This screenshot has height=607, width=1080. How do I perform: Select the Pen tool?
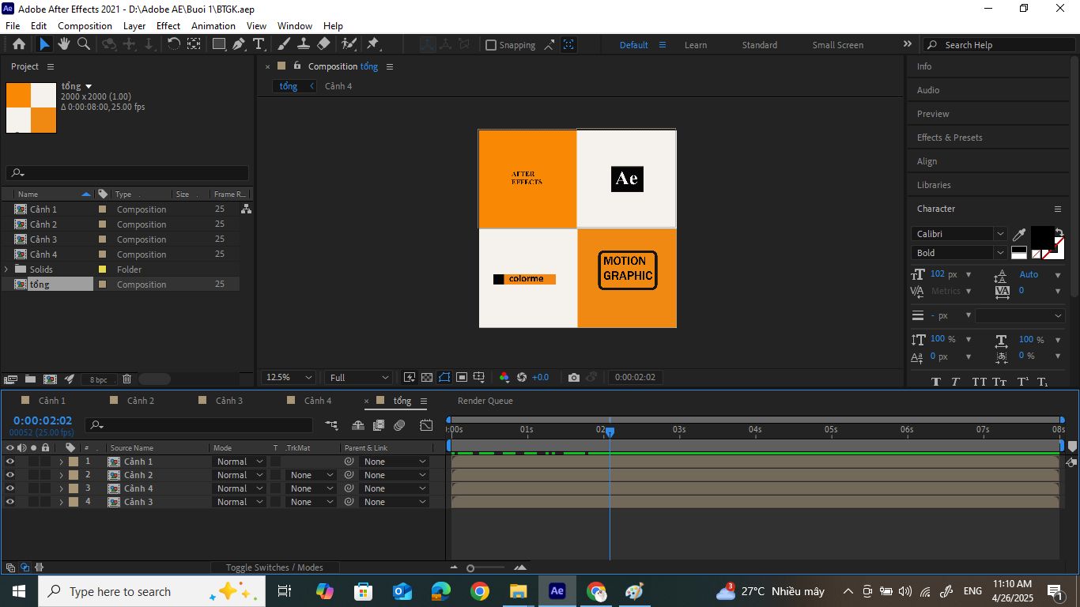click(238, 44)
